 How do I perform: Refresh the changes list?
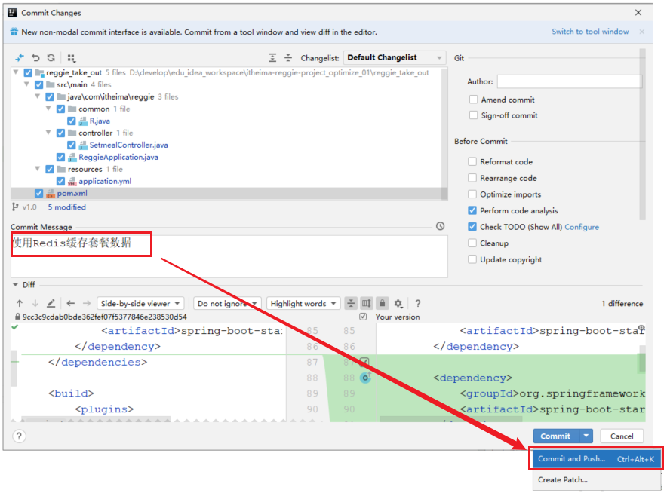51,57
